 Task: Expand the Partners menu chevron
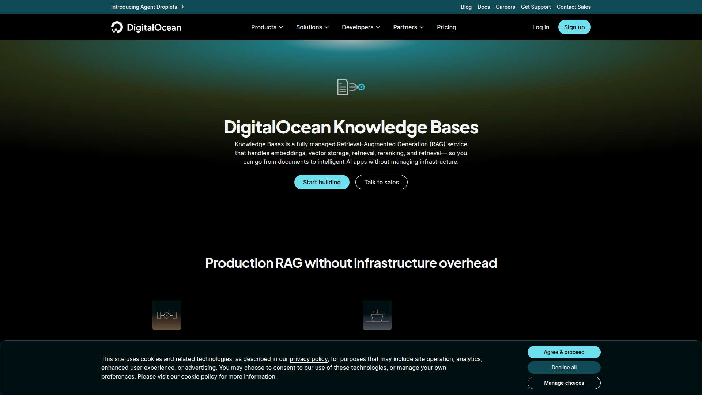422,27
